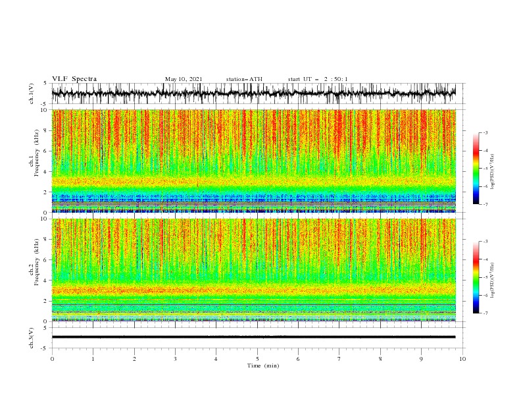Screen dimensions: 521x403
Task: Click the 'VLF Spectra' title text
Action: coord(74,79)
